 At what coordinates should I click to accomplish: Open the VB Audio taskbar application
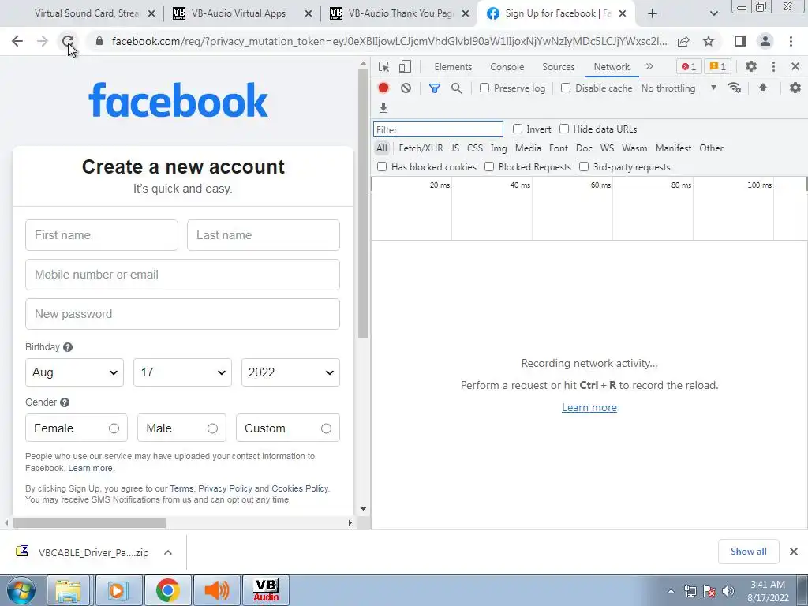click(266, 590)
